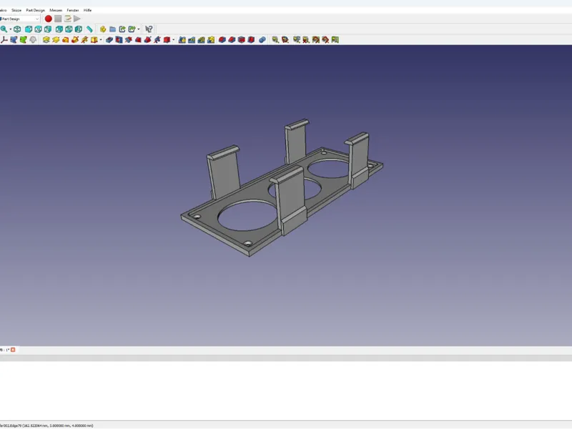Open the Skizze menu

pos(16,10)
